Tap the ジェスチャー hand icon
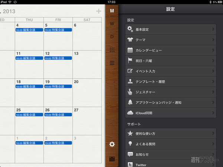Screen dimensions: 223x167 pos(130,92)
